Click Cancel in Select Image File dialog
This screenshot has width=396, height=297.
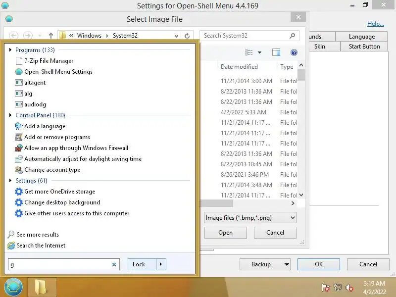pyautogui.click(x=275, y=233)
